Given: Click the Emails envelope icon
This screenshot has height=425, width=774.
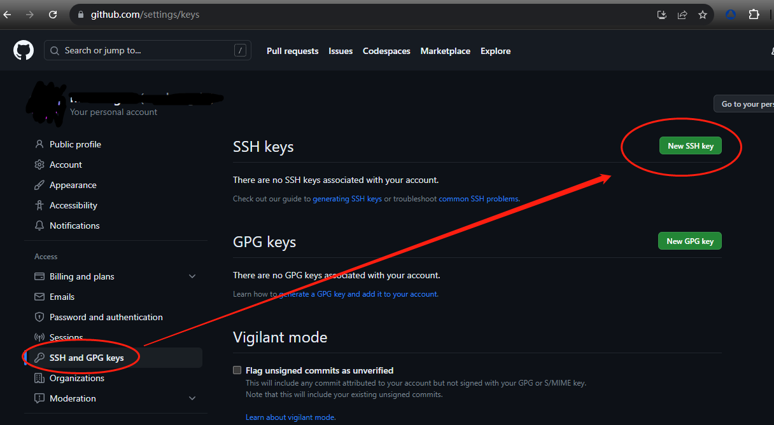Looking at the screenshot, I should point(39,297).
